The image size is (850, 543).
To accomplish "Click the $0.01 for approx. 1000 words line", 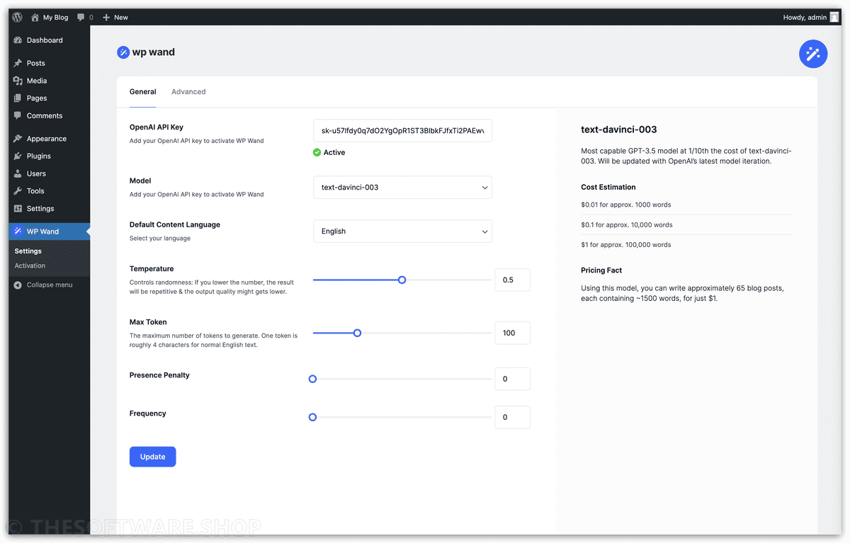I will (625, 205).
